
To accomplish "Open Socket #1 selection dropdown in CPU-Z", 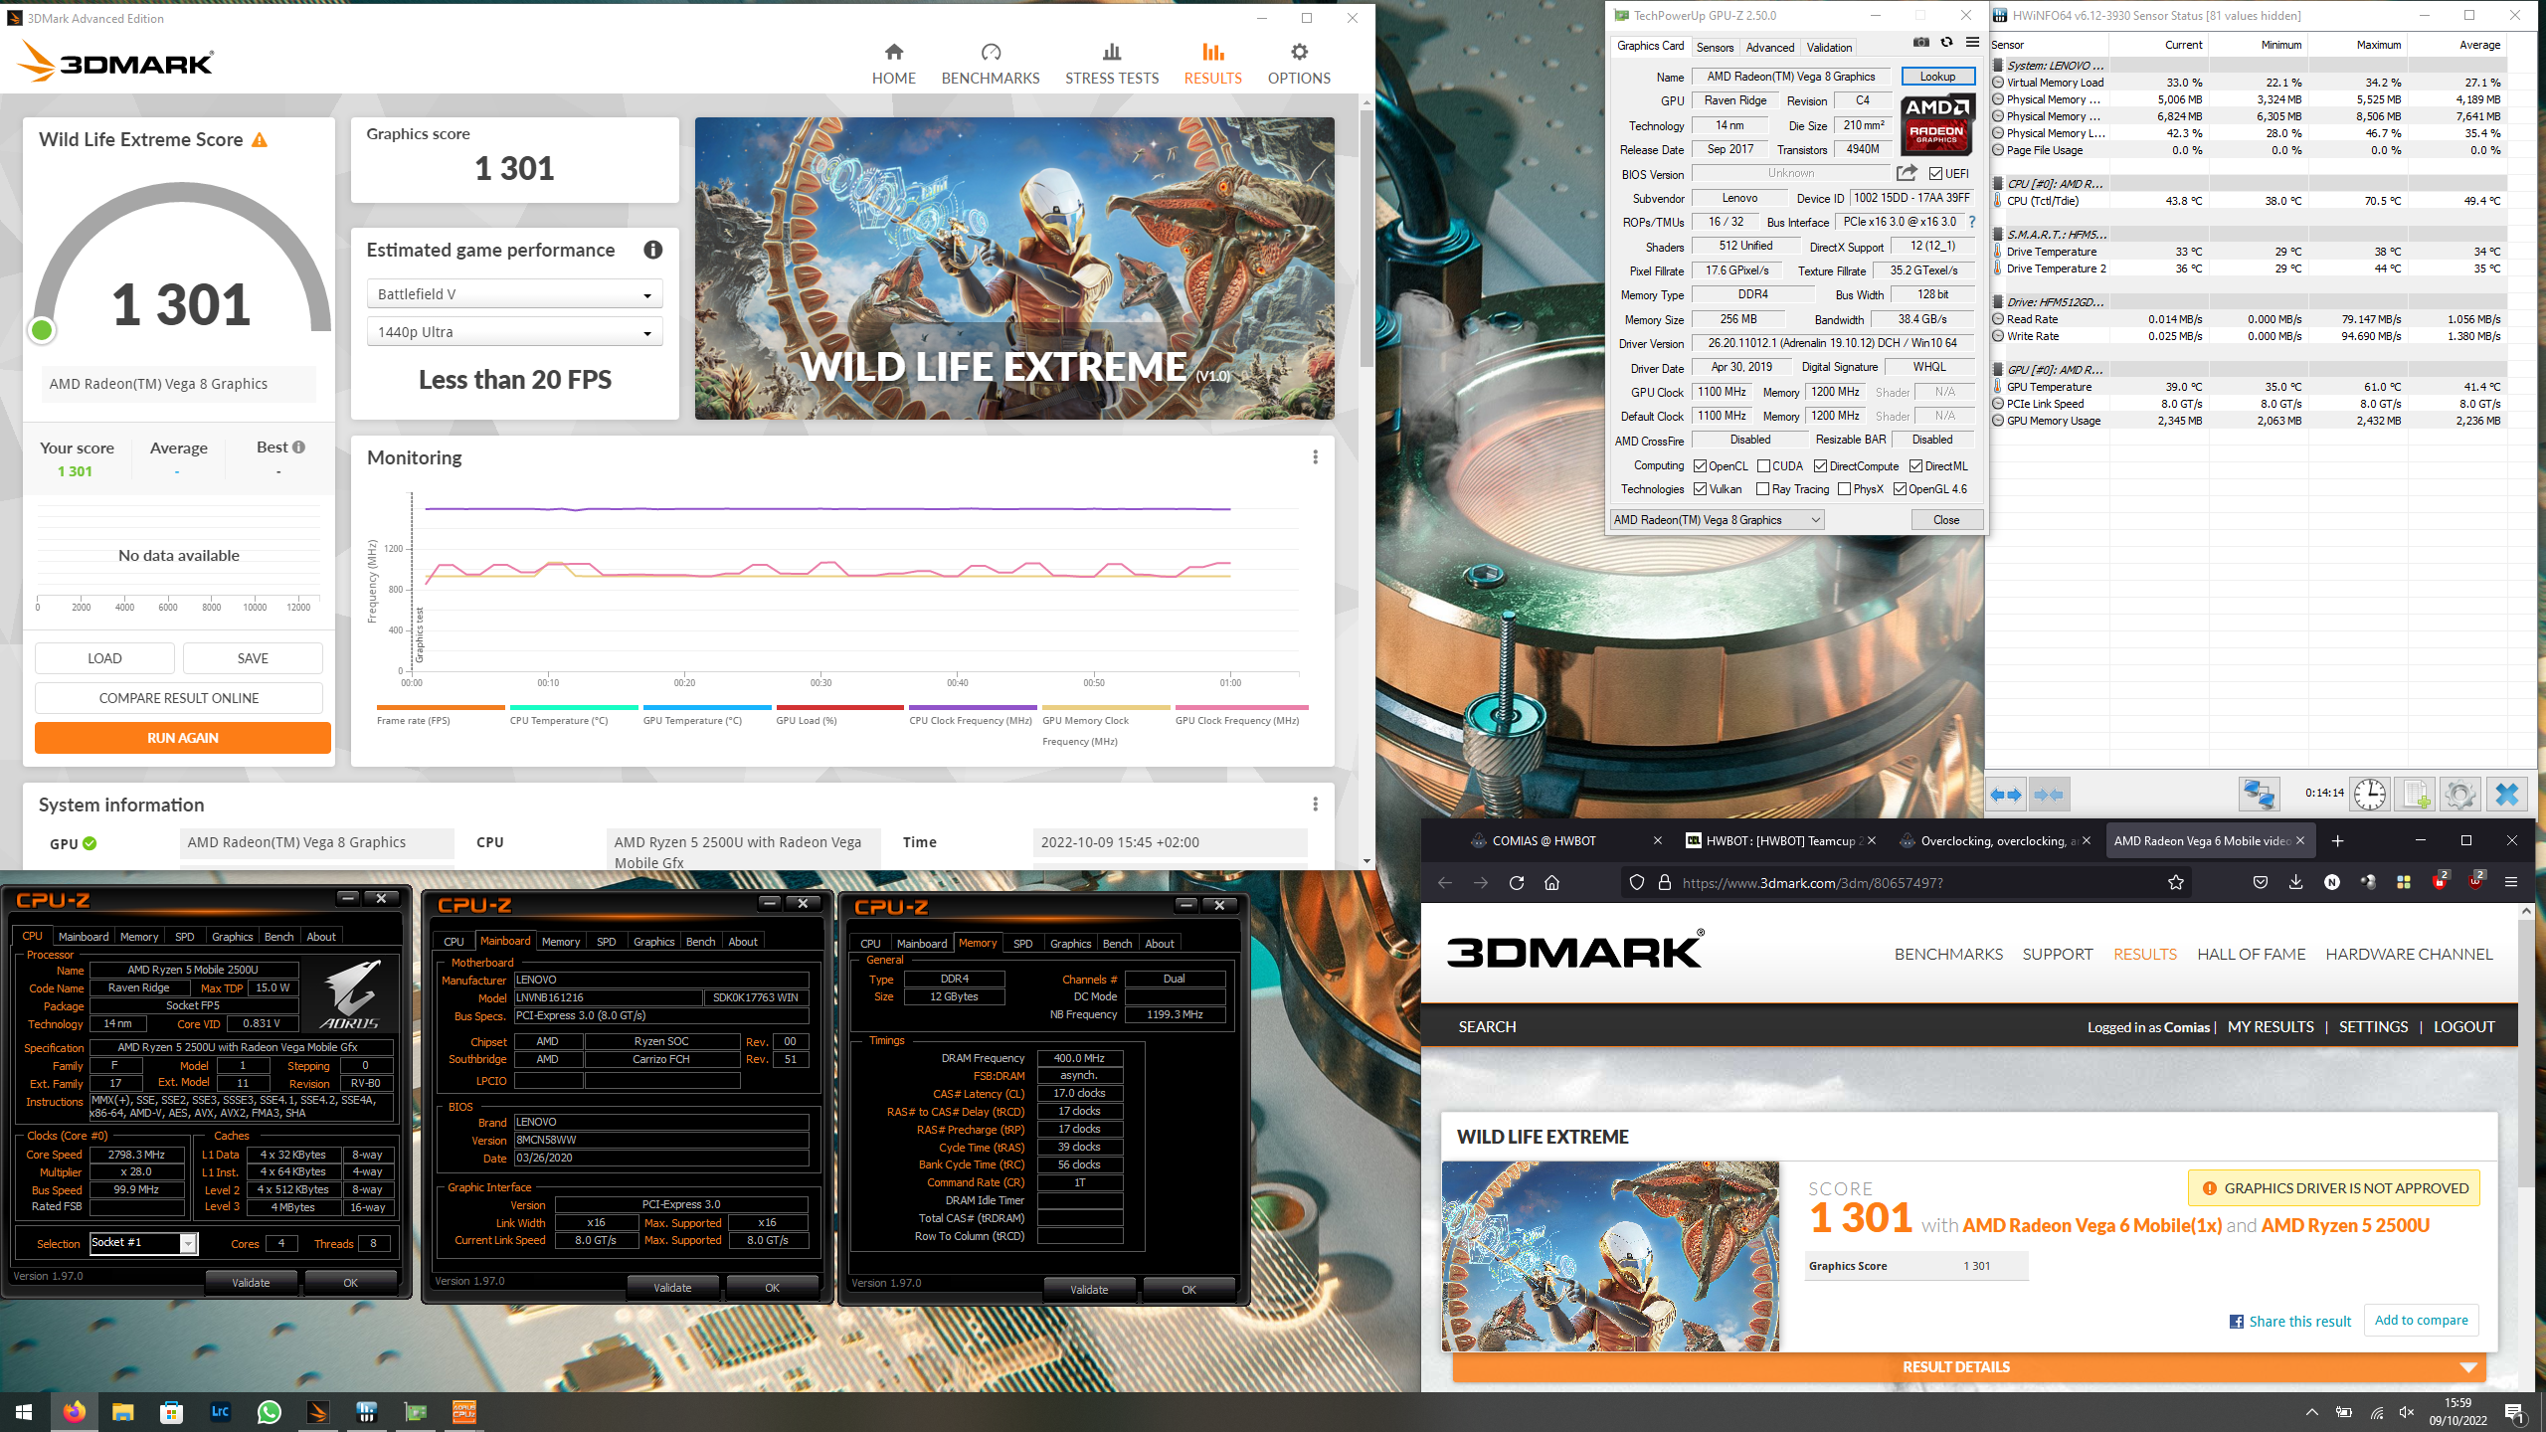I will tap(143, 1243).
